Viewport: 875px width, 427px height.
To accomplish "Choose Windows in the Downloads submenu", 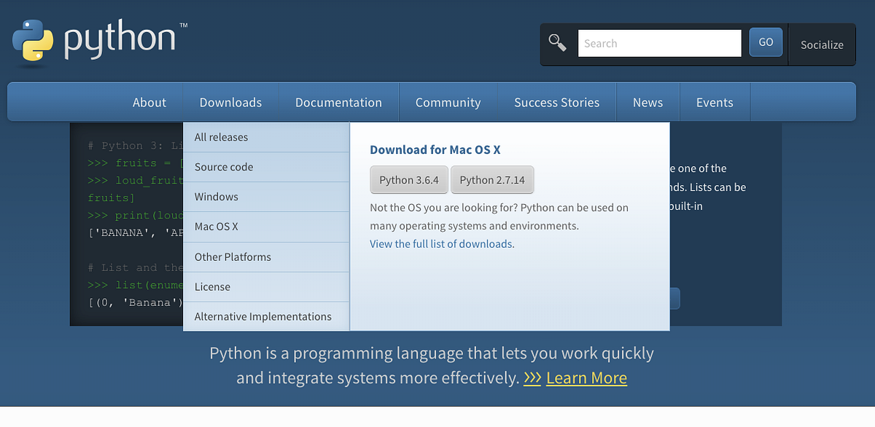I will coord(266,197).
